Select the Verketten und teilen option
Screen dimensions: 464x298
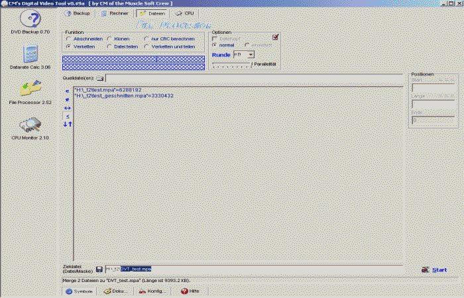click(x=146, y=47)
